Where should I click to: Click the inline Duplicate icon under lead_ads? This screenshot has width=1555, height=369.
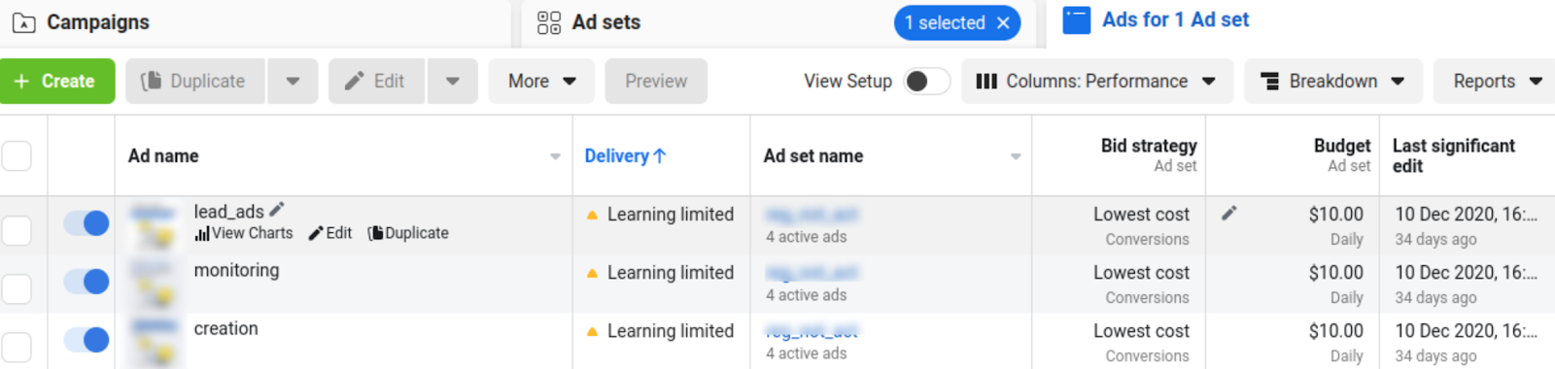pos(375,233)
